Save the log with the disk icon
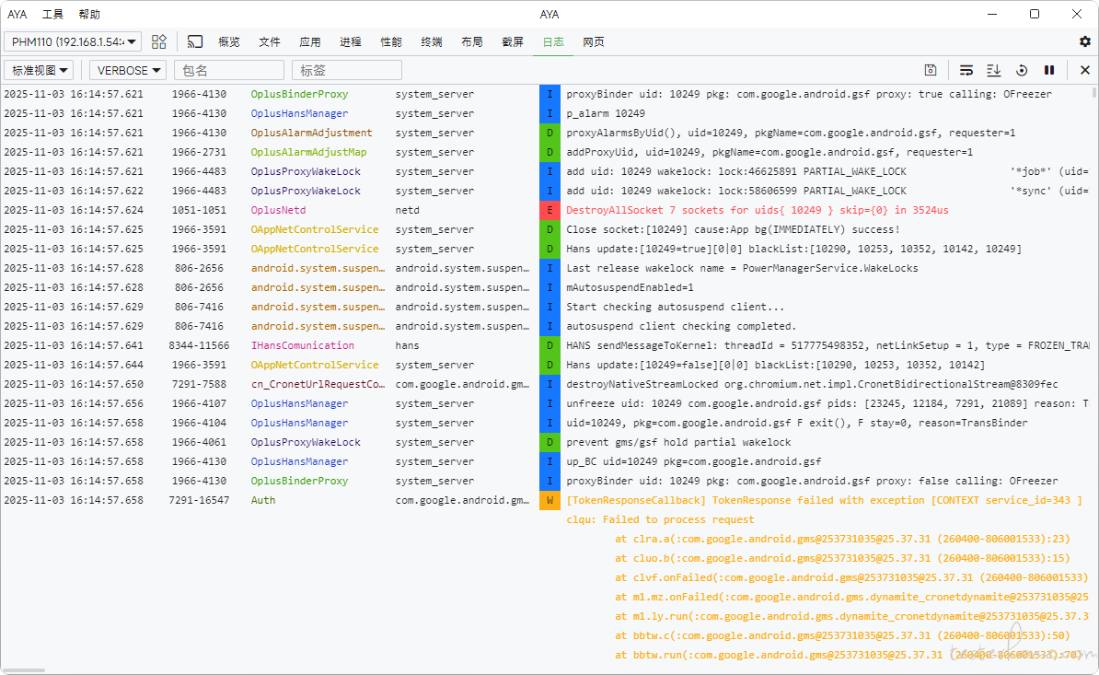This screenshot has height=675, width=1099. (x=931, y=70)
